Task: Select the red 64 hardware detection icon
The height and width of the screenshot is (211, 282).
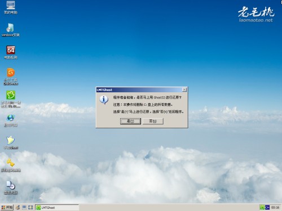Action: tap(11, 52)
